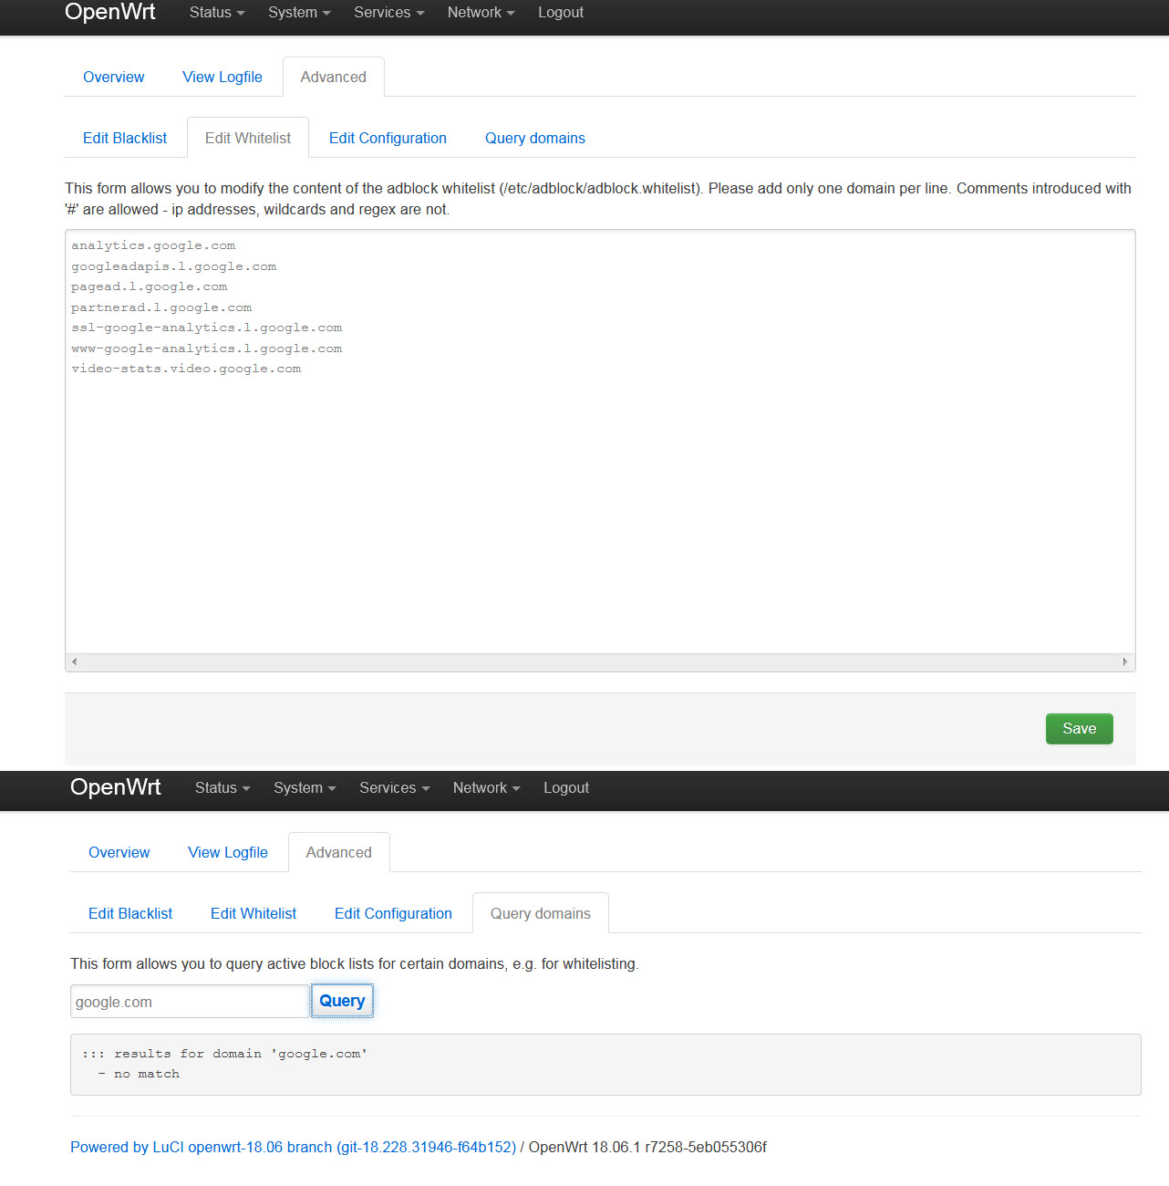1169x1186 pixels.
Task: Open the Services dropdown in the bottom navbar
Action: coord(395,788)
